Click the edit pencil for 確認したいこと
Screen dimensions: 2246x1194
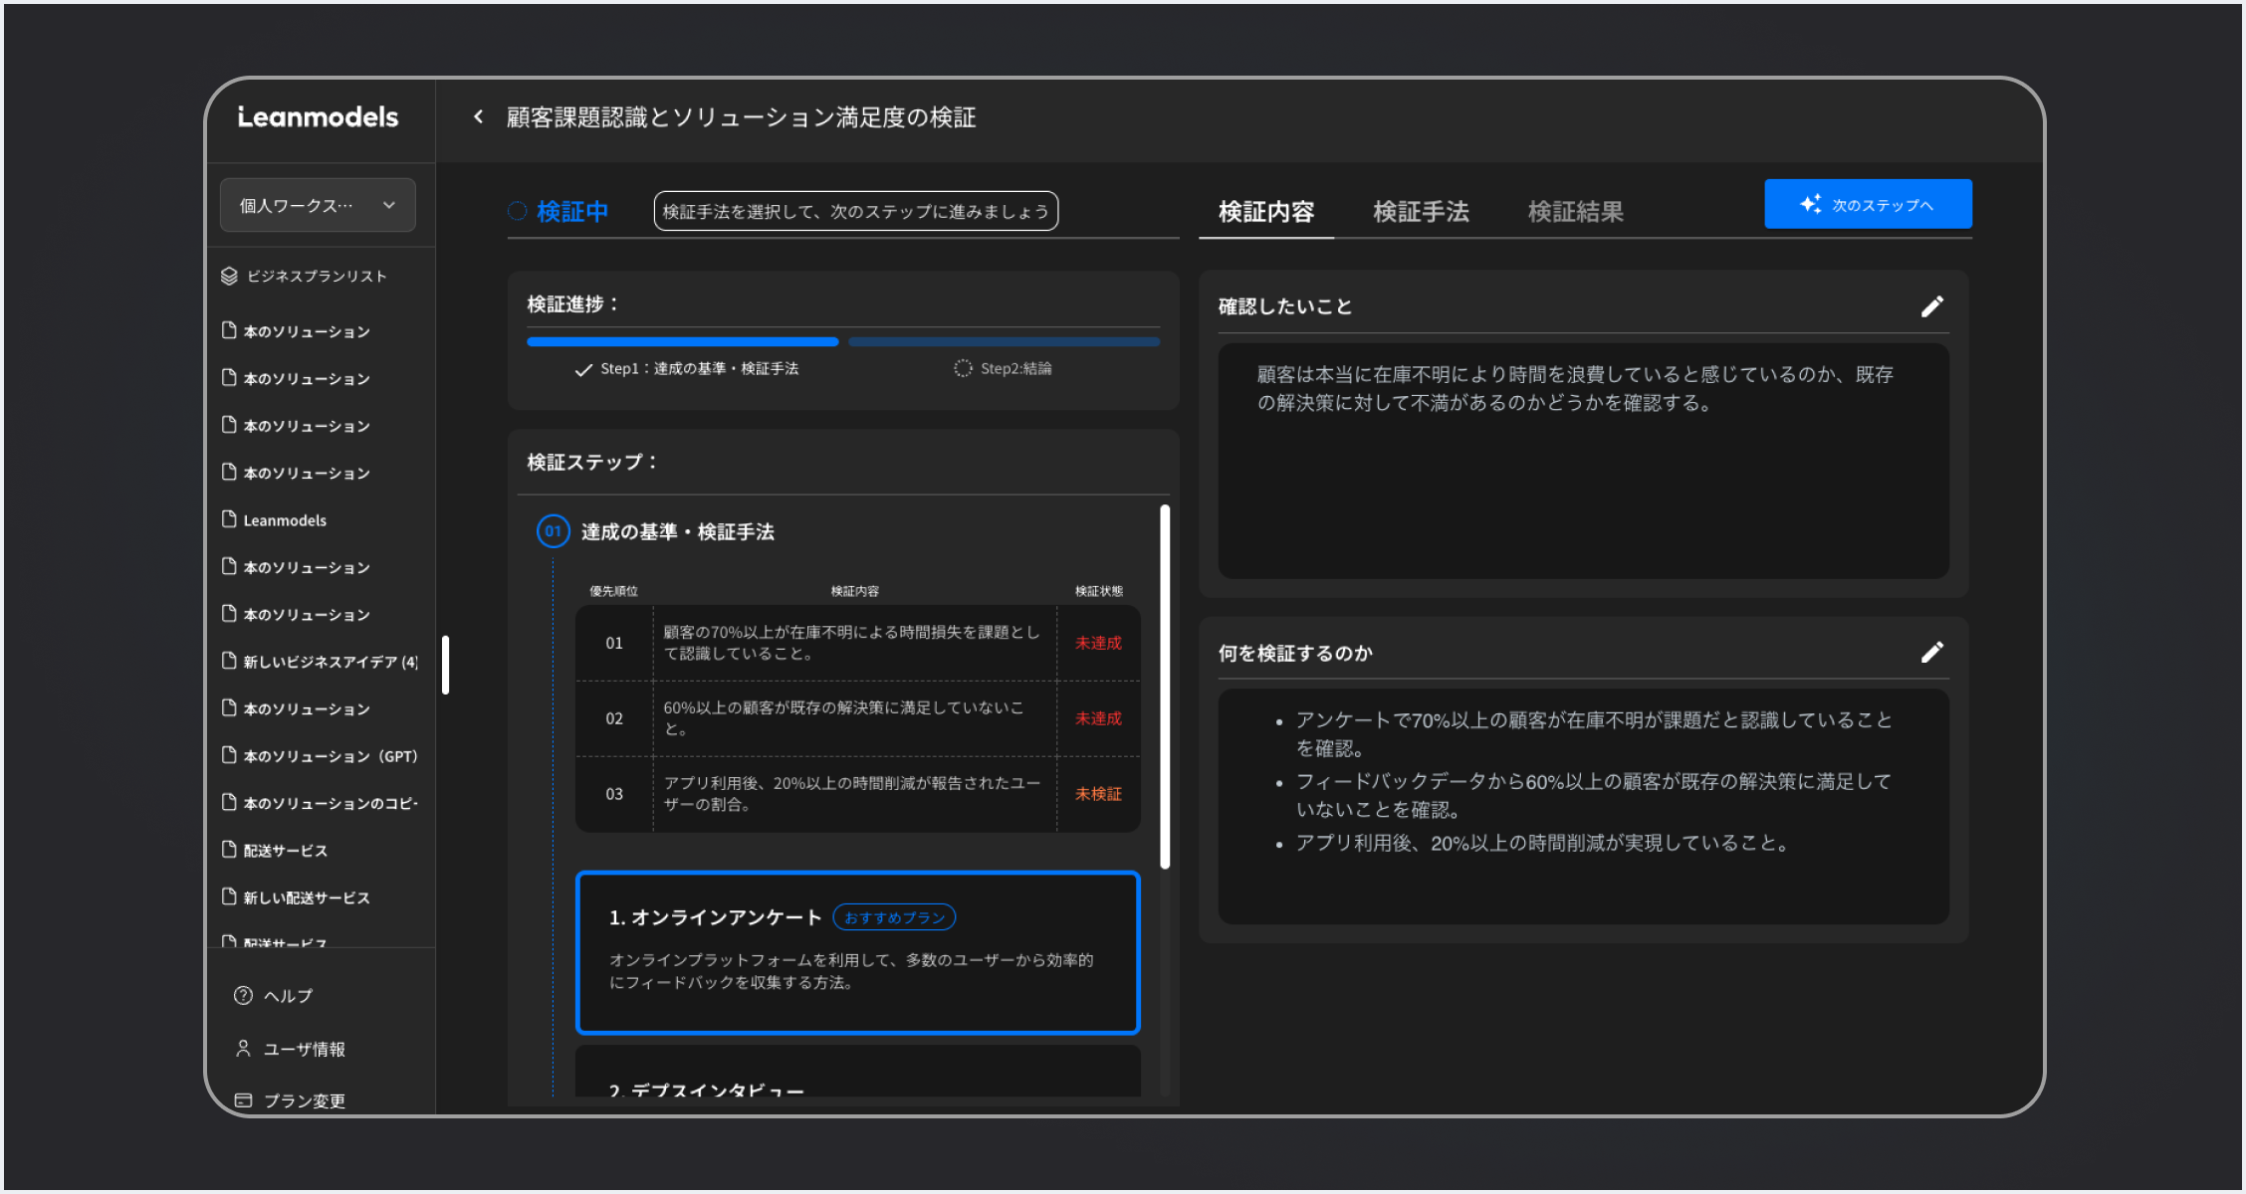[x=1931, y=306]
